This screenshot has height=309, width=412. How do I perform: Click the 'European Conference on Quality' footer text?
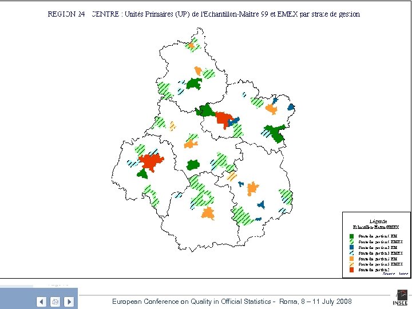232,302
